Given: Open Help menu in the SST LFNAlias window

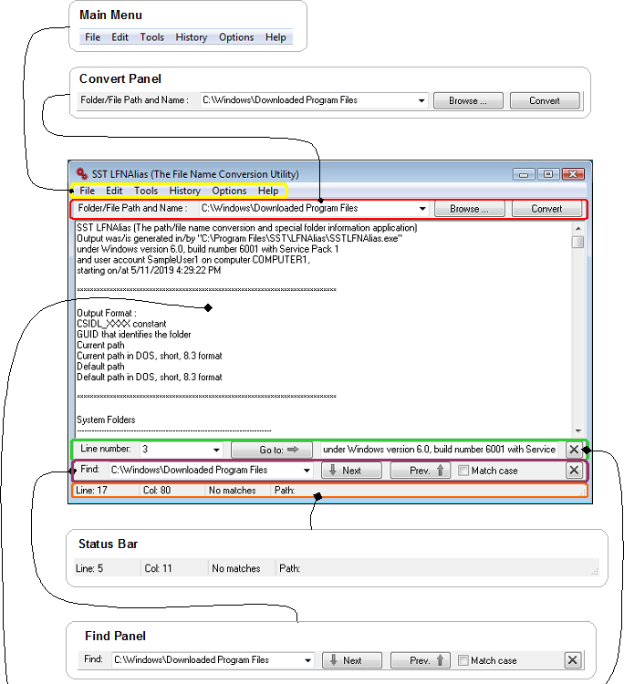Looking at the screenshot, I should (x=268, y=191).
